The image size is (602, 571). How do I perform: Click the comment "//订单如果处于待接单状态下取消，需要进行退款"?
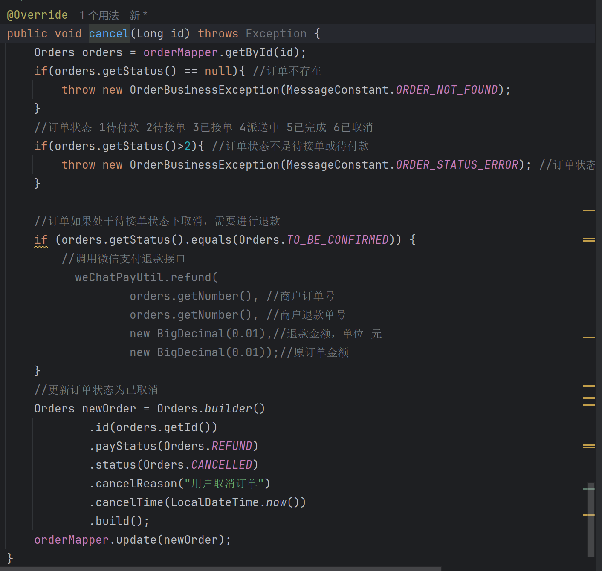(x=157, y=221)
